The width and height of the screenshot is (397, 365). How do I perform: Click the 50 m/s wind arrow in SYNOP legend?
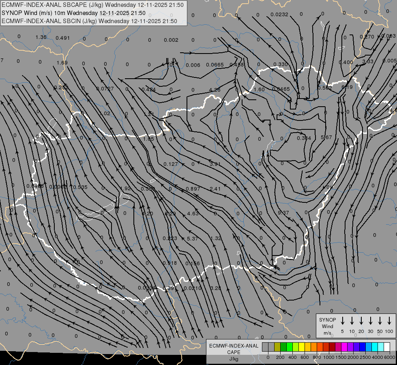(380, 321)
